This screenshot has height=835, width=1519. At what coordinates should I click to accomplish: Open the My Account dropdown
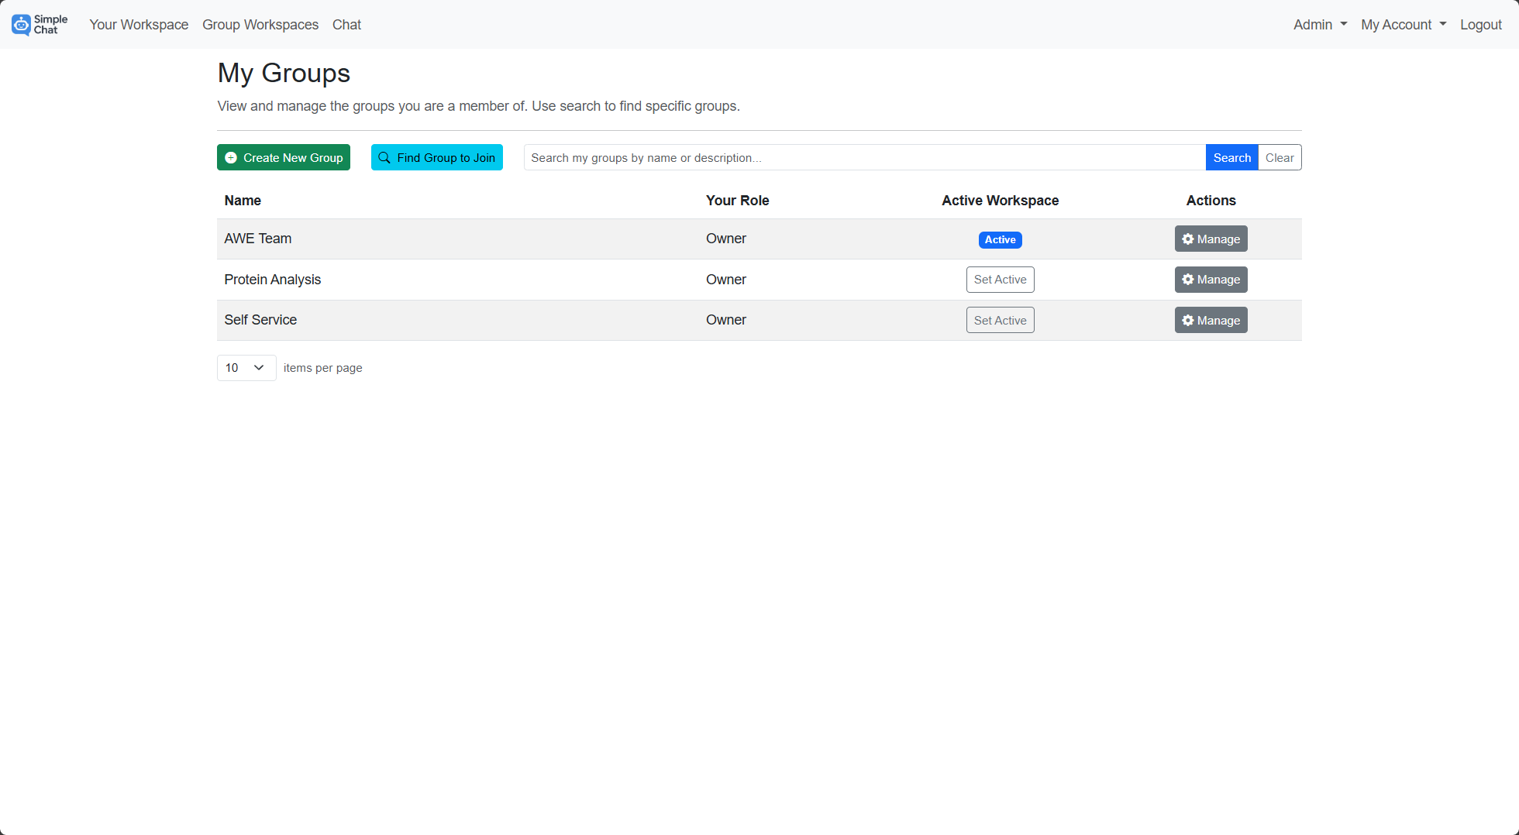1403,25
